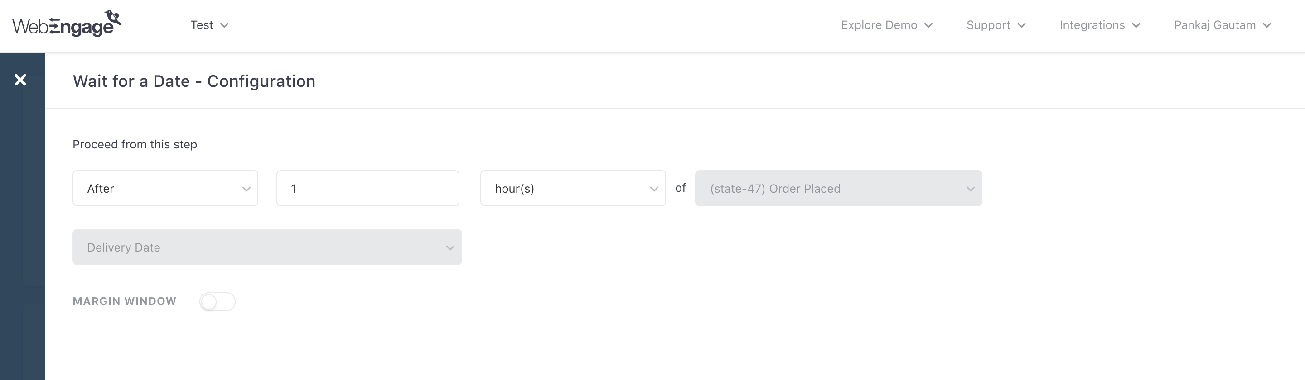
Task: Open the Integrations menu
Action: coord(1092,25)
